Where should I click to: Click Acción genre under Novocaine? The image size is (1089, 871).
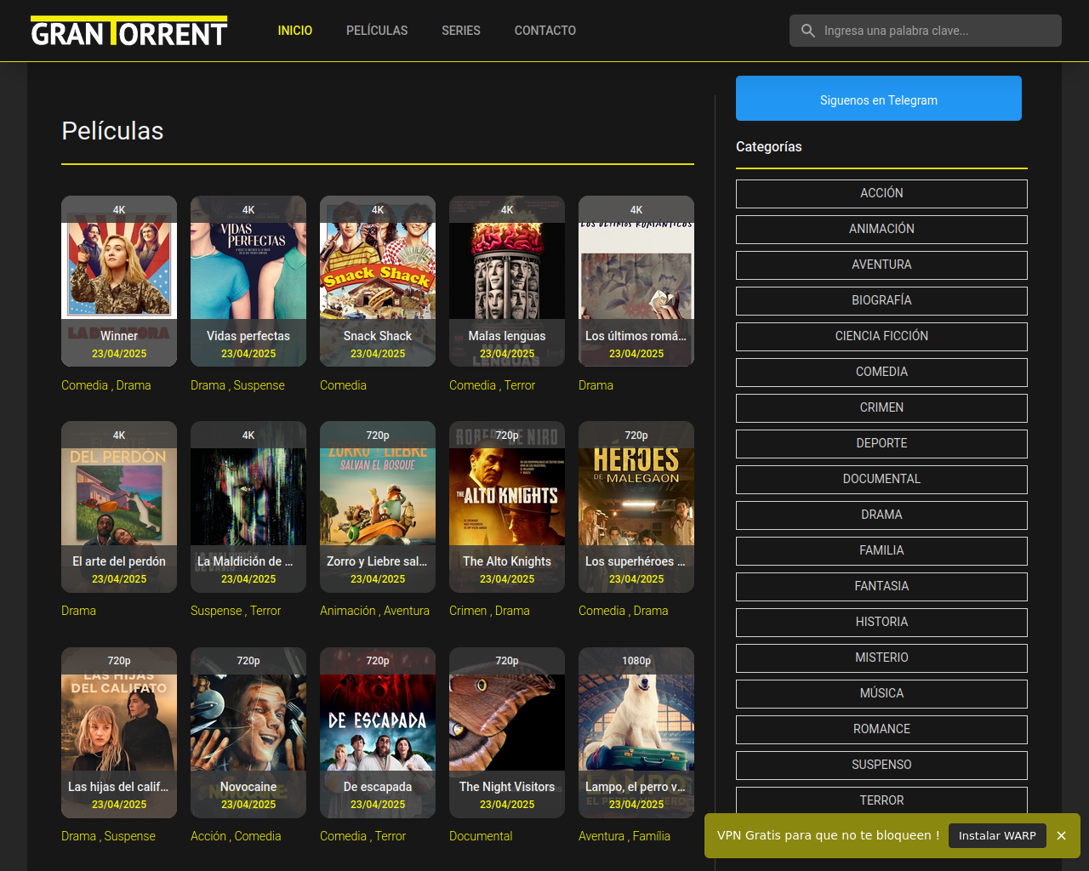pos(208,836)
